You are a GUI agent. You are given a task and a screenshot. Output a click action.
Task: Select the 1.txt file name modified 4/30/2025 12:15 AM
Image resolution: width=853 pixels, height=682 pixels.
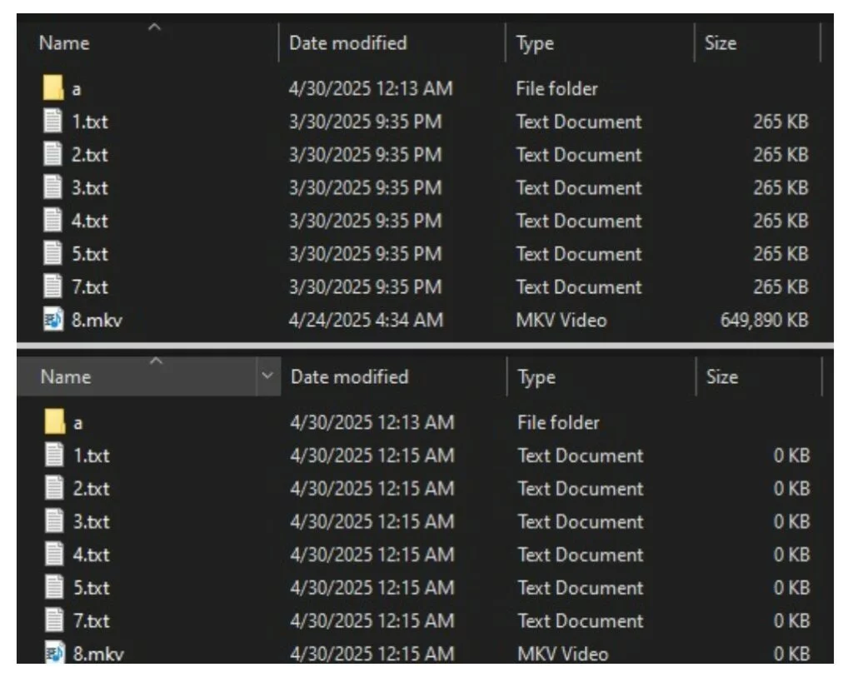pyautogui.click(x=92, y=455)
